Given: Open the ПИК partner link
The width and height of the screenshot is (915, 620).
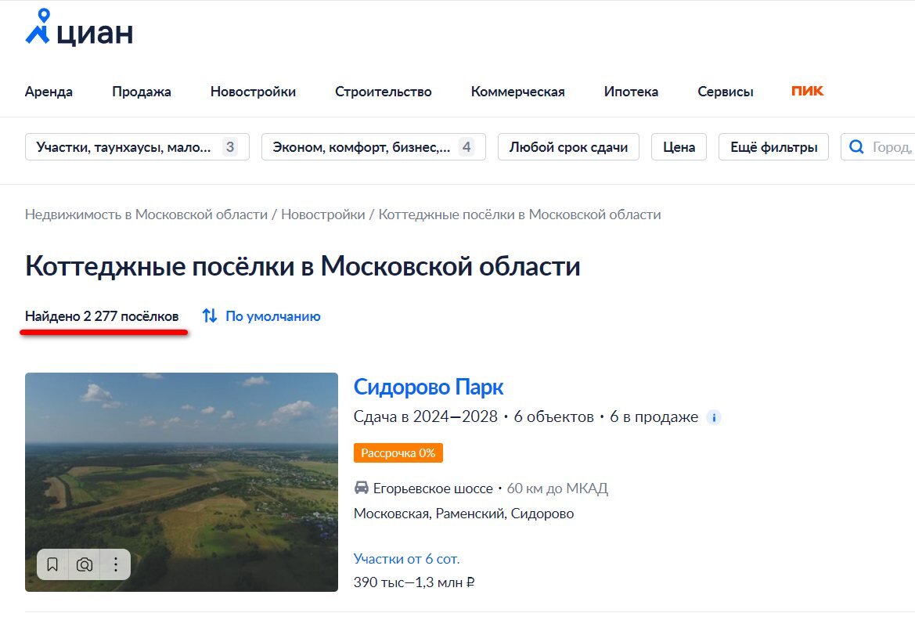Looking at the screenshot, I should coord(807,91).
